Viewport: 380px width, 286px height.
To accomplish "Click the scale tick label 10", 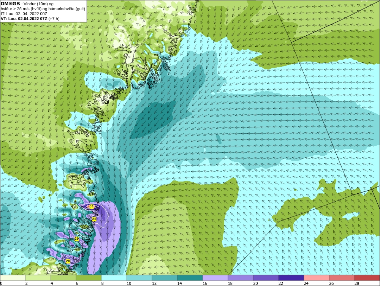I will coord(129,283).
